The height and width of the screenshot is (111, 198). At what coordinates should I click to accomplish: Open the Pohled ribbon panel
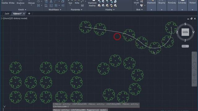[x=192, y=6]
